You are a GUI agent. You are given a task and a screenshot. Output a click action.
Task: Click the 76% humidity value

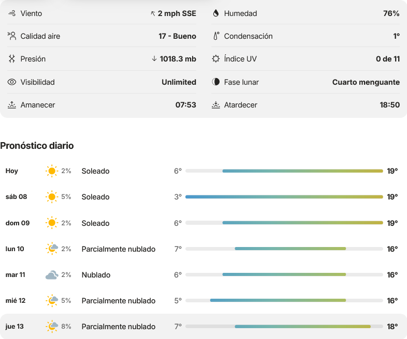(391, 13)
